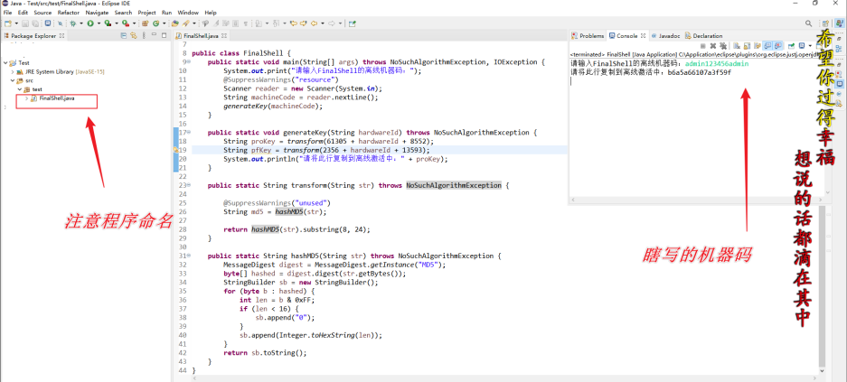
Task: Click the Save All toolbar icon
Action: click(35, 23)
